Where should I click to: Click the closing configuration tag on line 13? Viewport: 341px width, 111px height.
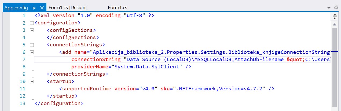click(x=59, y=103)
